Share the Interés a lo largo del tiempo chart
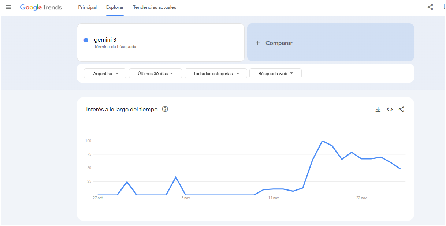Screen dimensions: 446x226 tap(401, 109)
